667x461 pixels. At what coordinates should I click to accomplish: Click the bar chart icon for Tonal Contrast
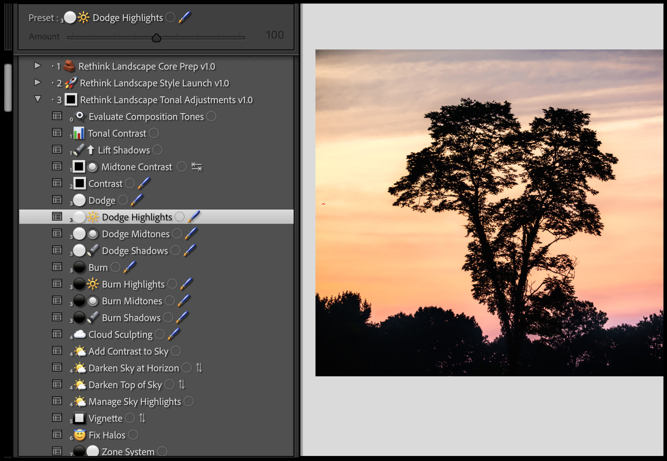click(79, 133)
